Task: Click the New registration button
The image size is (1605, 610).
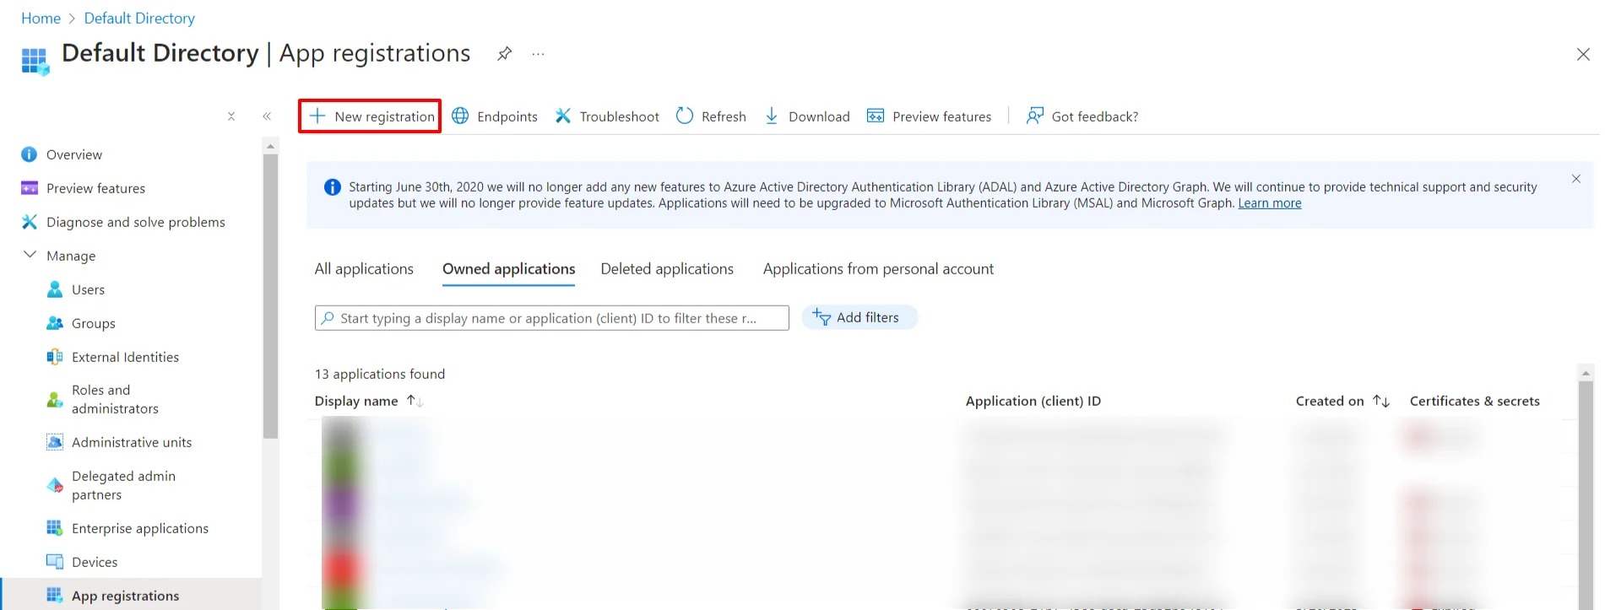Action: (370, 116)
